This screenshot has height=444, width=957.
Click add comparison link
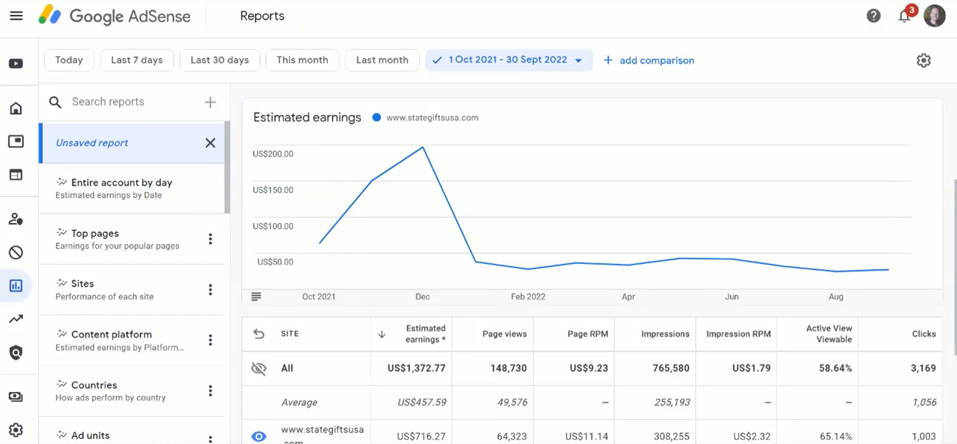[x=649, y=60]
